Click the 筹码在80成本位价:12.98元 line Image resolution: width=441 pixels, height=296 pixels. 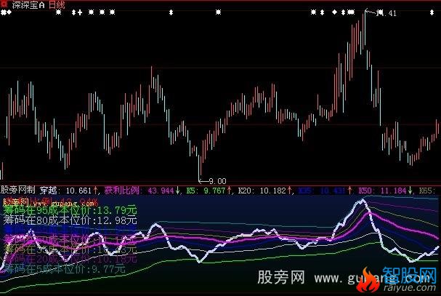coord(70,220)
